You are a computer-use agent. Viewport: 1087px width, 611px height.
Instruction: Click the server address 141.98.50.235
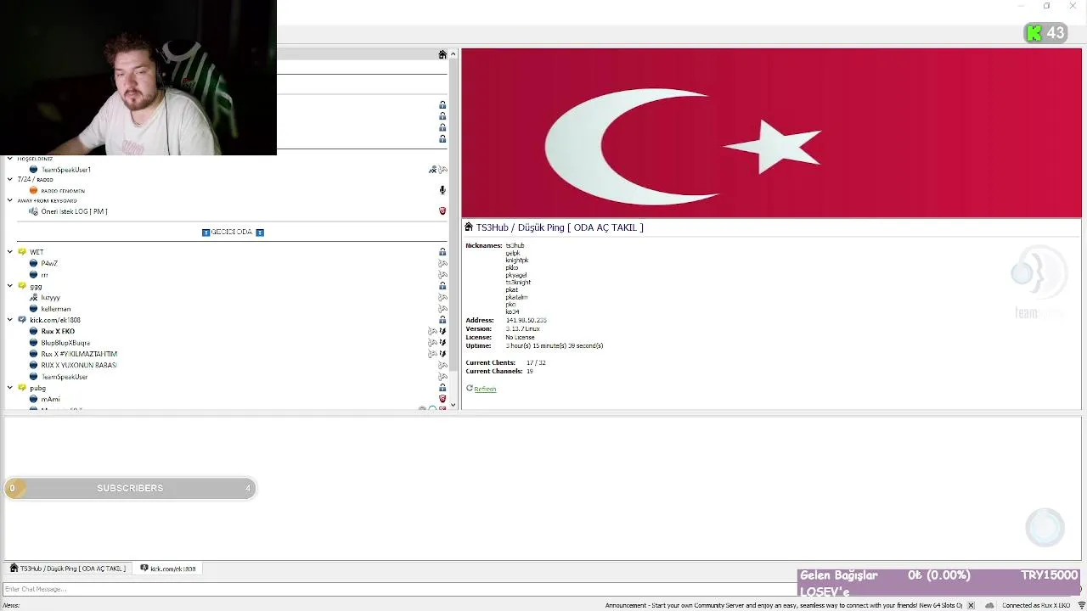coord(526,321)
